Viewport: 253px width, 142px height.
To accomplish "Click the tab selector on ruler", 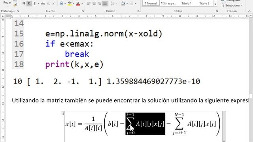I will pos(3,16).
